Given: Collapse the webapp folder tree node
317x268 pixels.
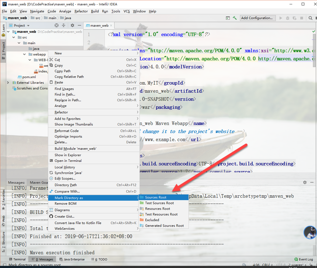Looking at the screenshot, I should tap(24, 54).
